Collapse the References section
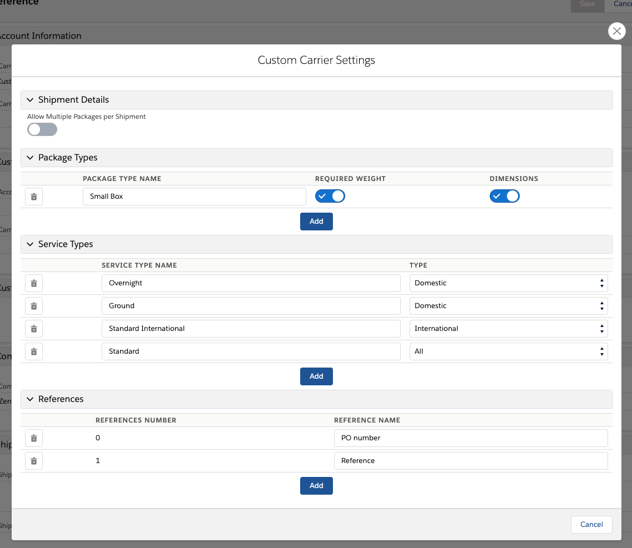The width and height of the screenshot is (632, 548). 30,399
